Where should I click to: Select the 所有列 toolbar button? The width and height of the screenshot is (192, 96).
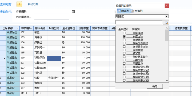click(137, 11)
